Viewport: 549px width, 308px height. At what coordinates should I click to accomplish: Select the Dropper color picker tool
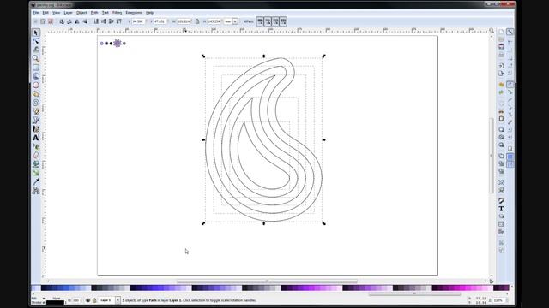click(x=36, y=181)
